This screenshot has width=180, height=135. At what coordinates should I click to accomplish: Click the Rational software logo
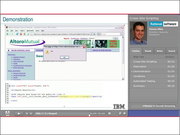click(163, 24)
